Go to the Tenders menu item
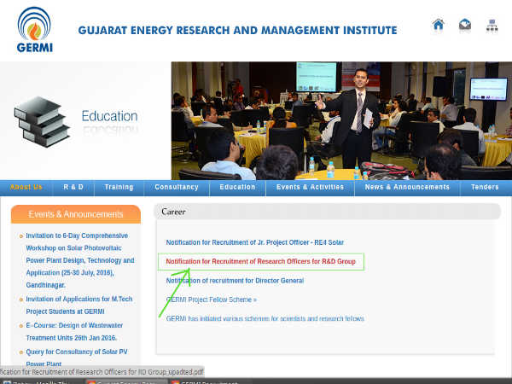Screen dimensions: 512x384 485,187
